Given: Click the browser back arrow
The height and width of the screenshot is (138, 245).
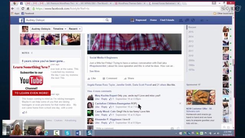Looking at the screenshot, I should 13,8.
